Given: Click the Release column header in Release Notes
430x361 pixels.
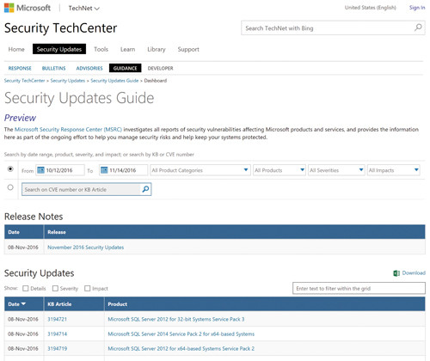Looking at the screenshot, I should (x=235, y=232).
